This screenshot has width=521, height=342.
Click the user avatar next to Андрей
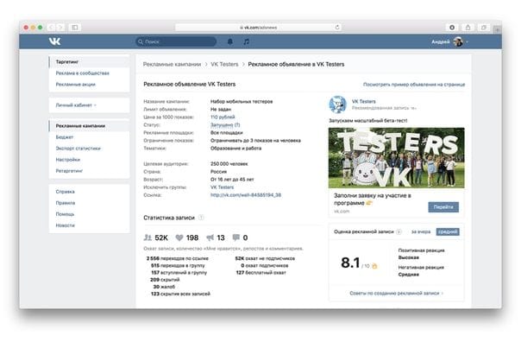pos(458,41)
